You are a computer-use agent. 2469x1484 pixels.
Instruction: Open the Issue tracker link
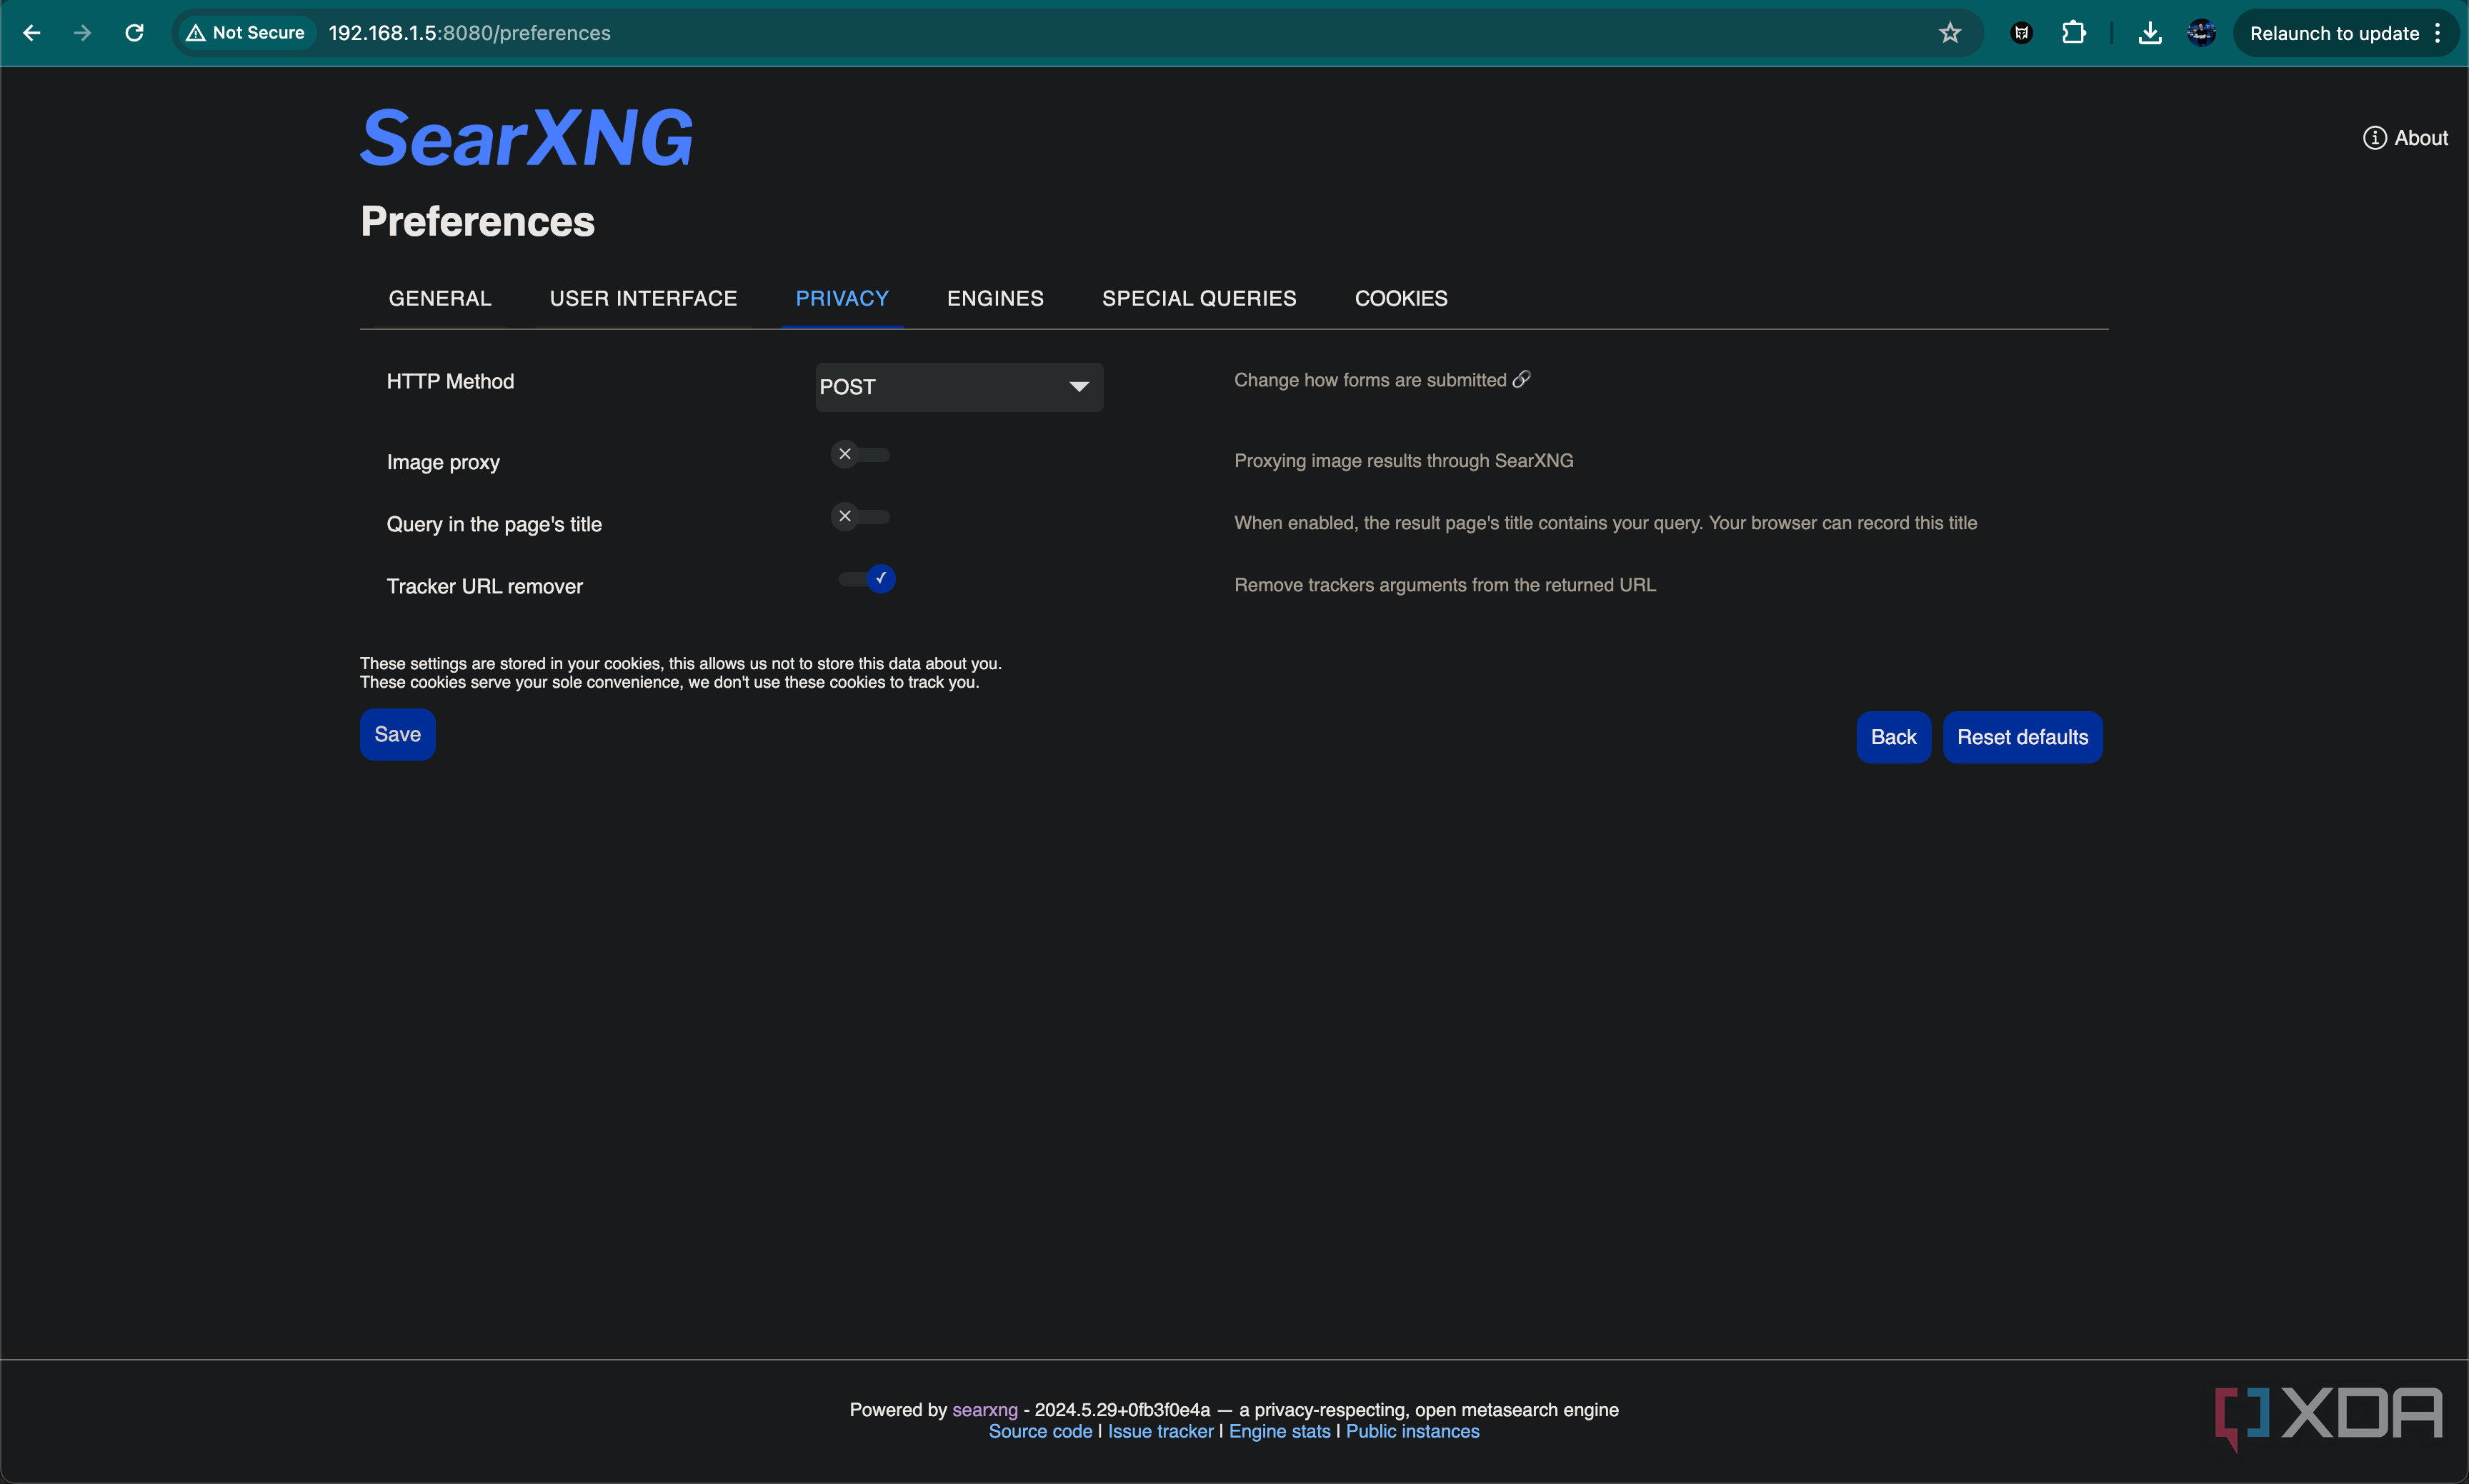point(1159,1431)
